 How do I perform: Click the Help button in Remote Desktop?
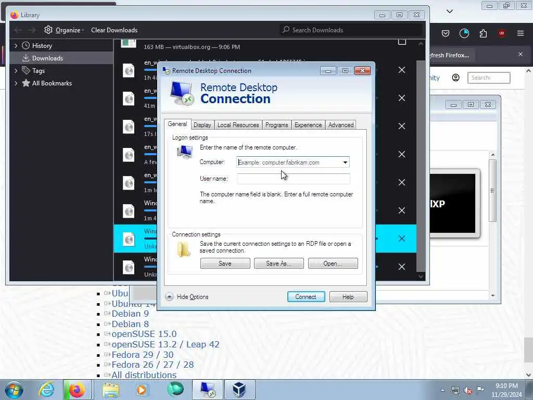(x=348, y=296)
